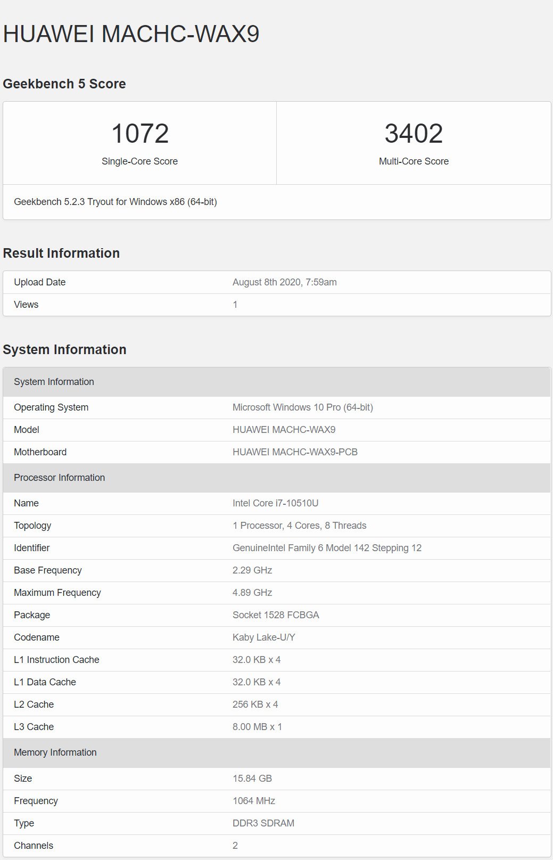Click the memory Type label

click(x=24, y=823)
